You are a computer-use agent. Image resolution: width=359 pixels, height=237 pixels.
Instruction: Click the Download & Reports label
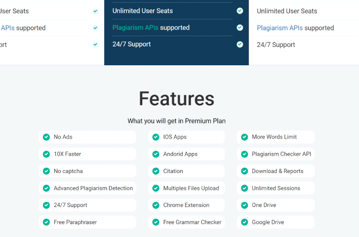[x=277, y=171]
